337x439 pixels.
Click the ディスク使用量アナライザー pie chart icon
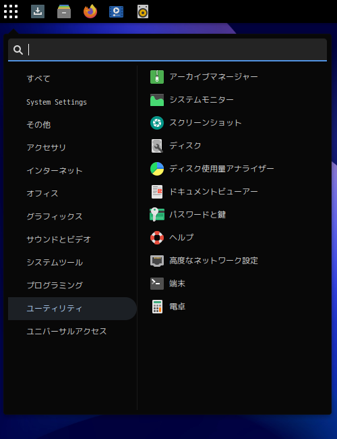tap(157, 169)
